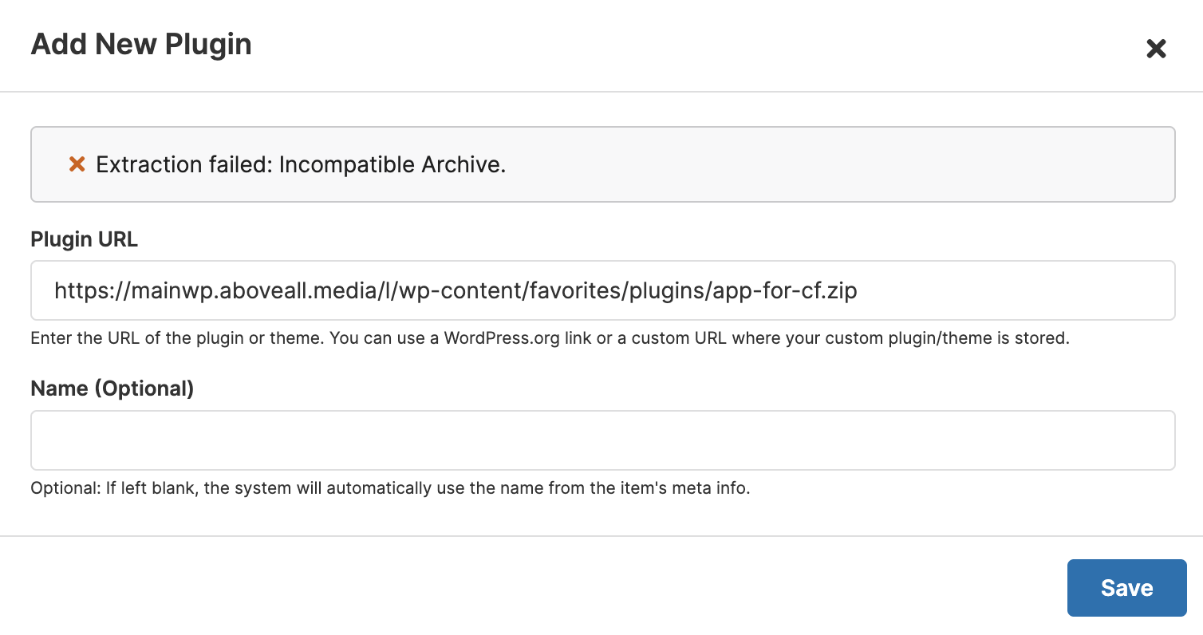Click the orange error X icon
This screenshot has height=635, width=1203.
[77, 164]
